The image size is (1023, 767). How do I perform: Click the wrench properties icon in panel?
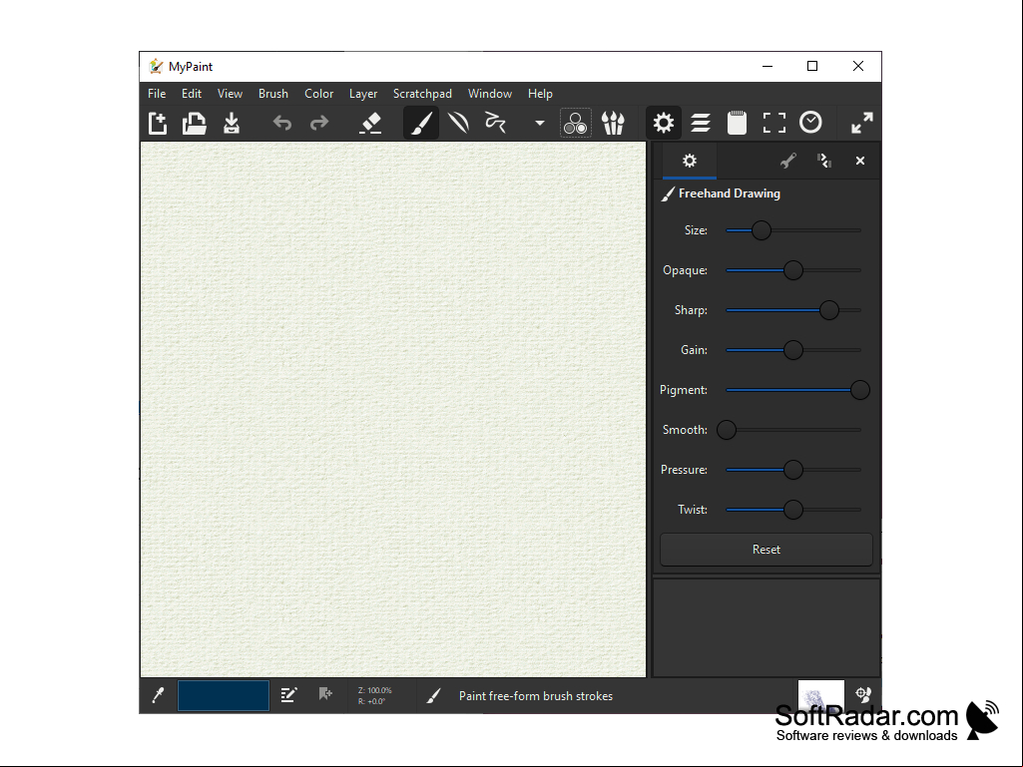(x=788, y=161)
